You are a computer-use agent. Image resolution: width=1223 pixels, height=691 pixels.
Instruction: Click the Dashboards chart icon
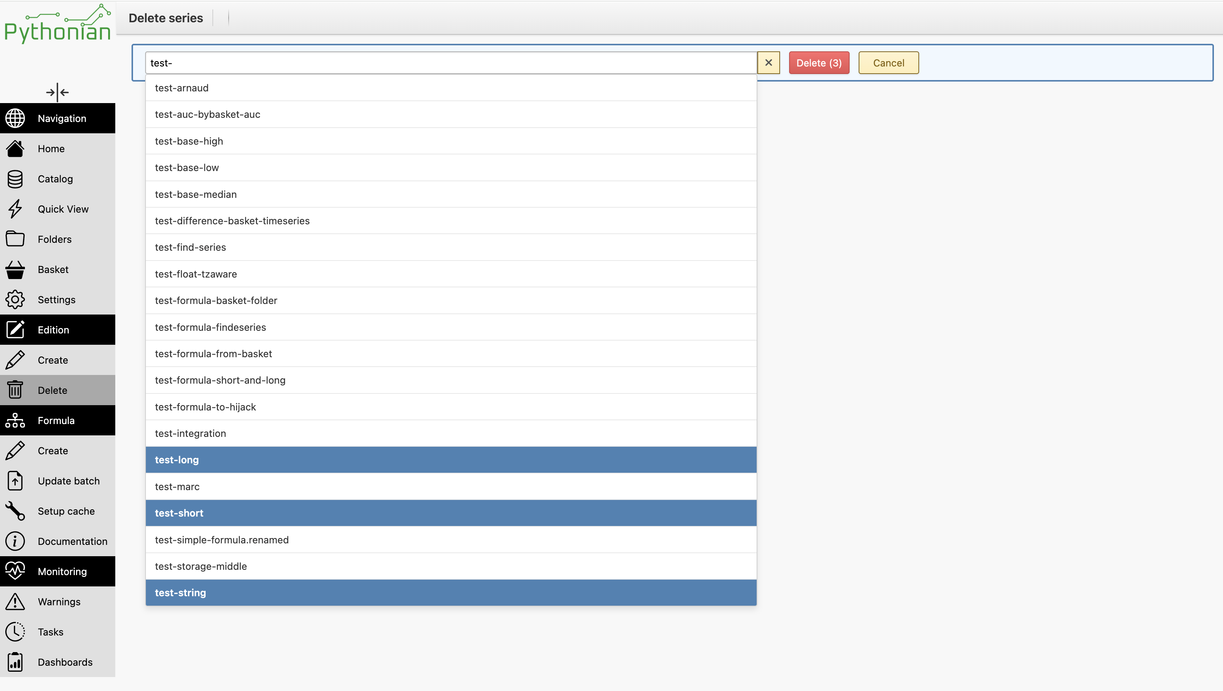pos(15,662)
